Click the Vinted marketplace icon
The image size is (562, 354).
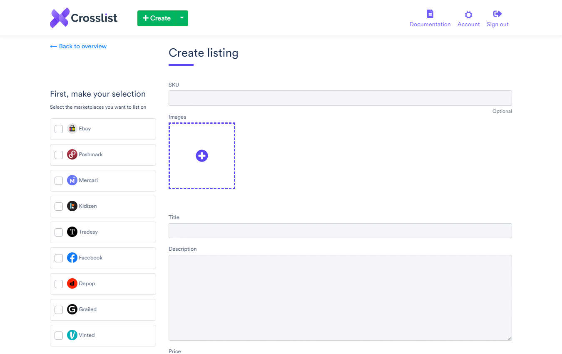(x=72, y=335)
